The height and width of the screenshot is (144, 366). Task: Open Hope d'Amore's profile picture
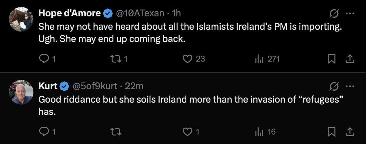point(21,19)
